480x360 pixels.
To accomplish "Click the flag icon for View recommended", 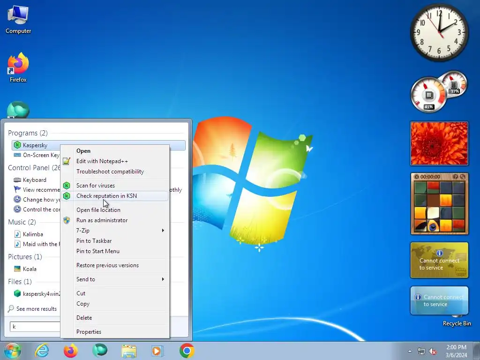I will coord(17,189).
